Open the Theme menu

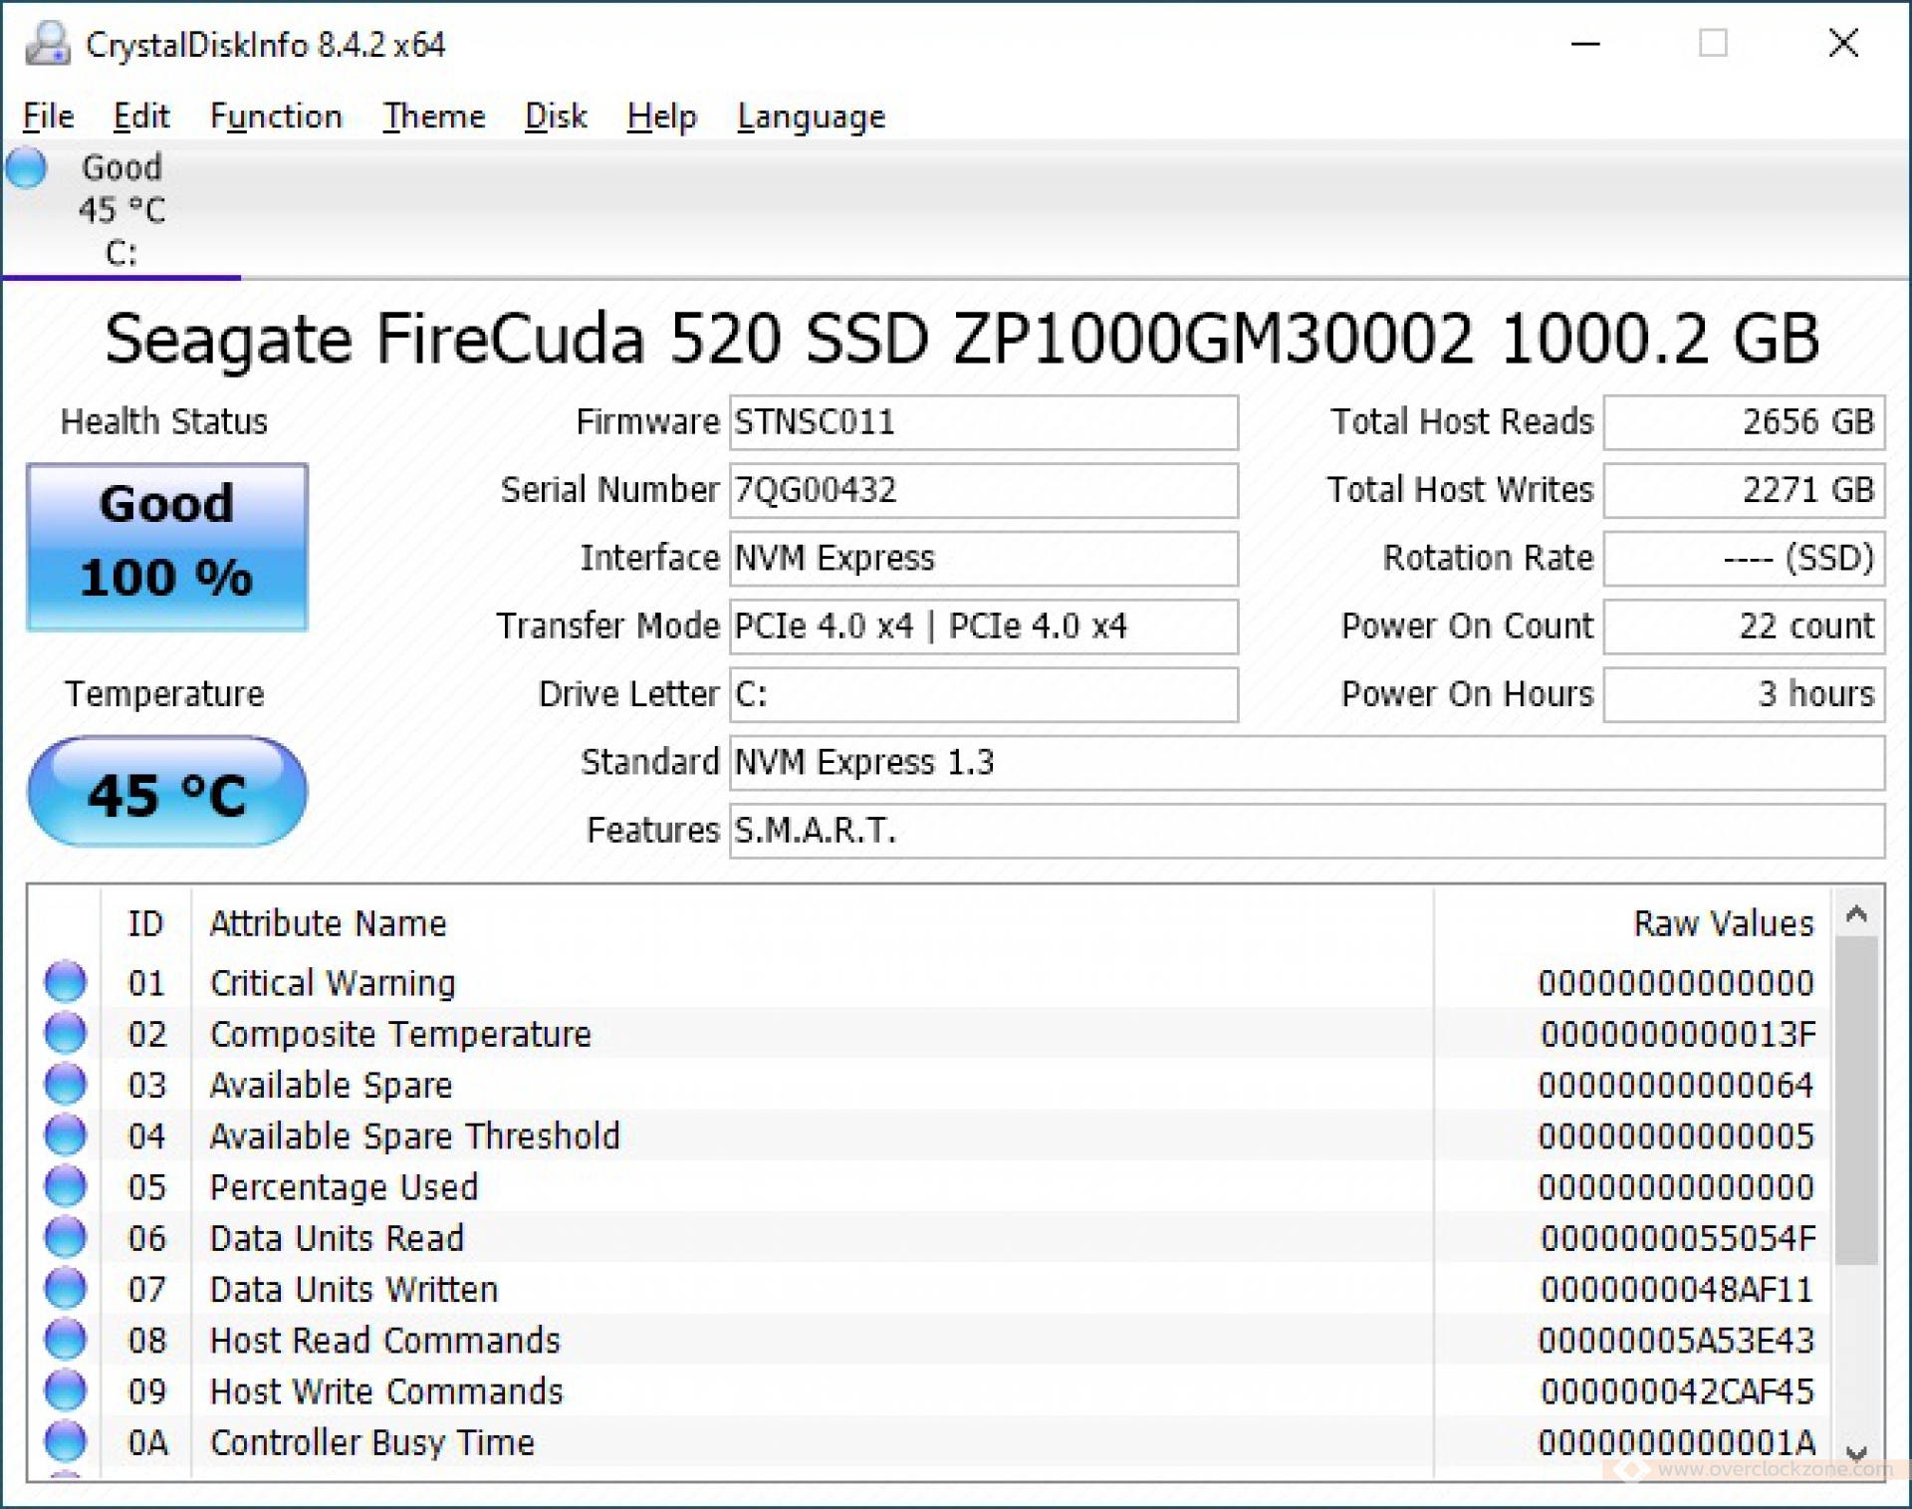pyautogui.click(x=434, y=117)
